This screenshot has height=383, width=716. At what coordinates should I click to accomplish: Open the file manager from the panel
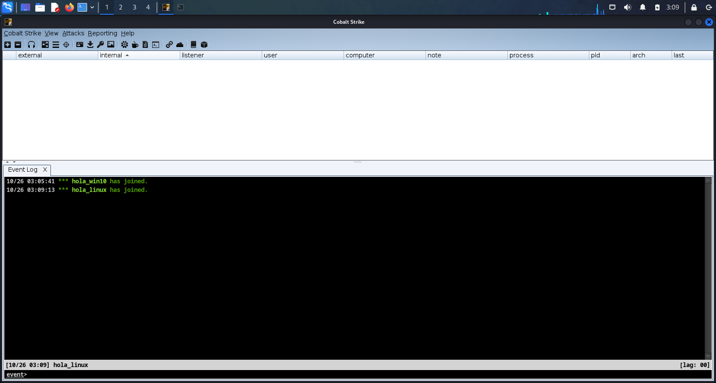pyautogui.click(x=40, y=7)
